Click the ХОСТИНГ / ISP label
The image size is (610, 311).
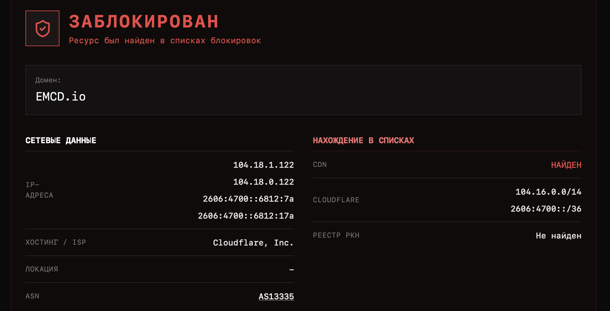tap(56, 242)
